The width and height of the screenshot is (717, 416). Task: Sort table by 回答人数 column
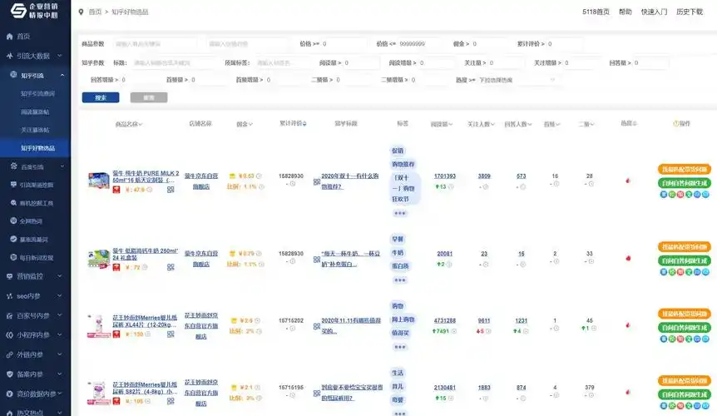tap(518, 124)
